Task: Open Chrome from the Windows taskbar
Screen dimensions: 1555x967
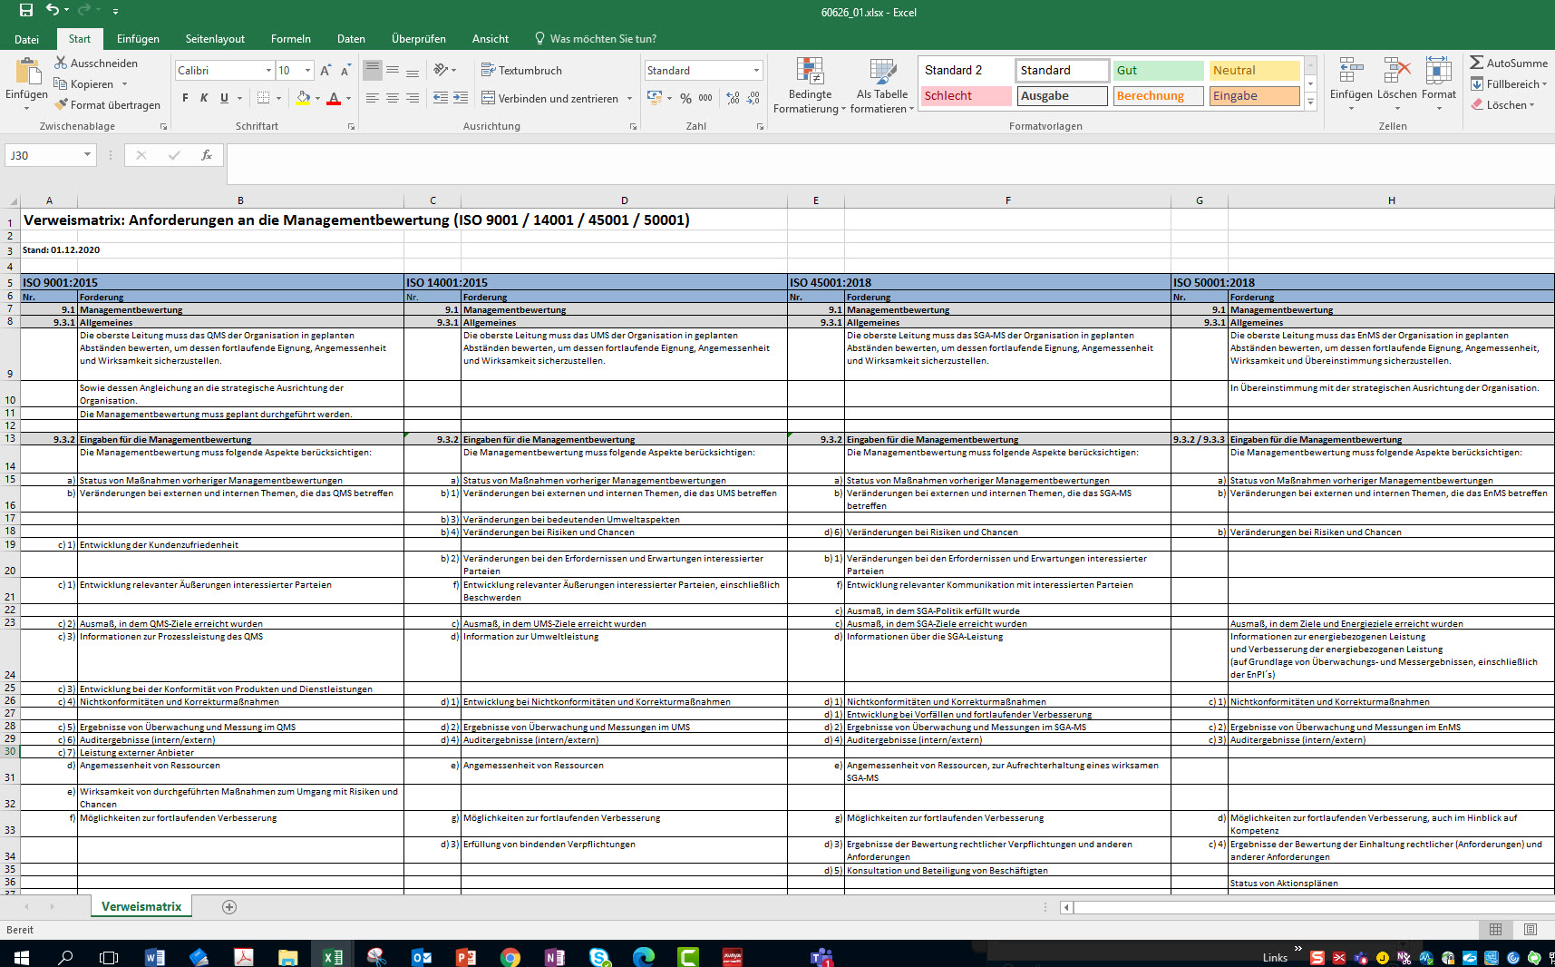Action: tap(510, 957)
